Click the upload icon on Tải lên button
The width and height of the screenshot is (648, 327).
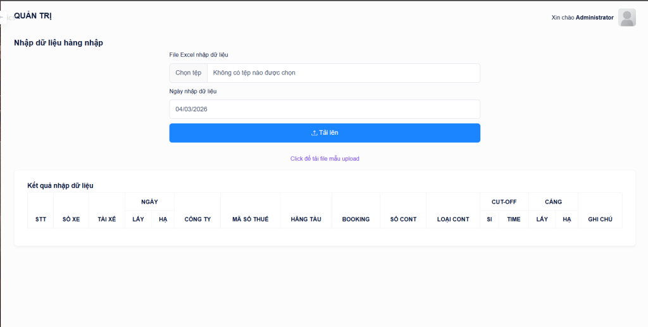point(314,133)
